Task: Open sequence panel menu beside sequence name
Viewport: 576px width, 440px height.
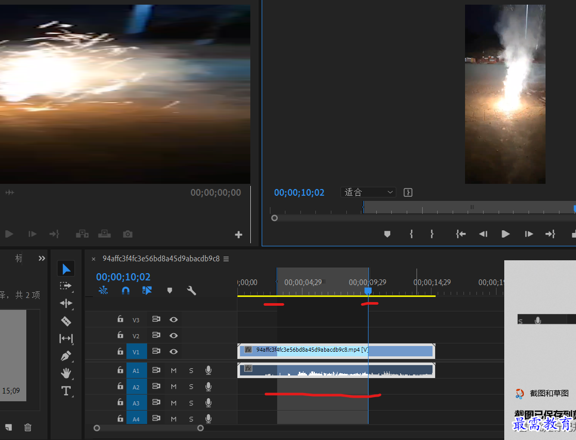Action: click(226, 259)
